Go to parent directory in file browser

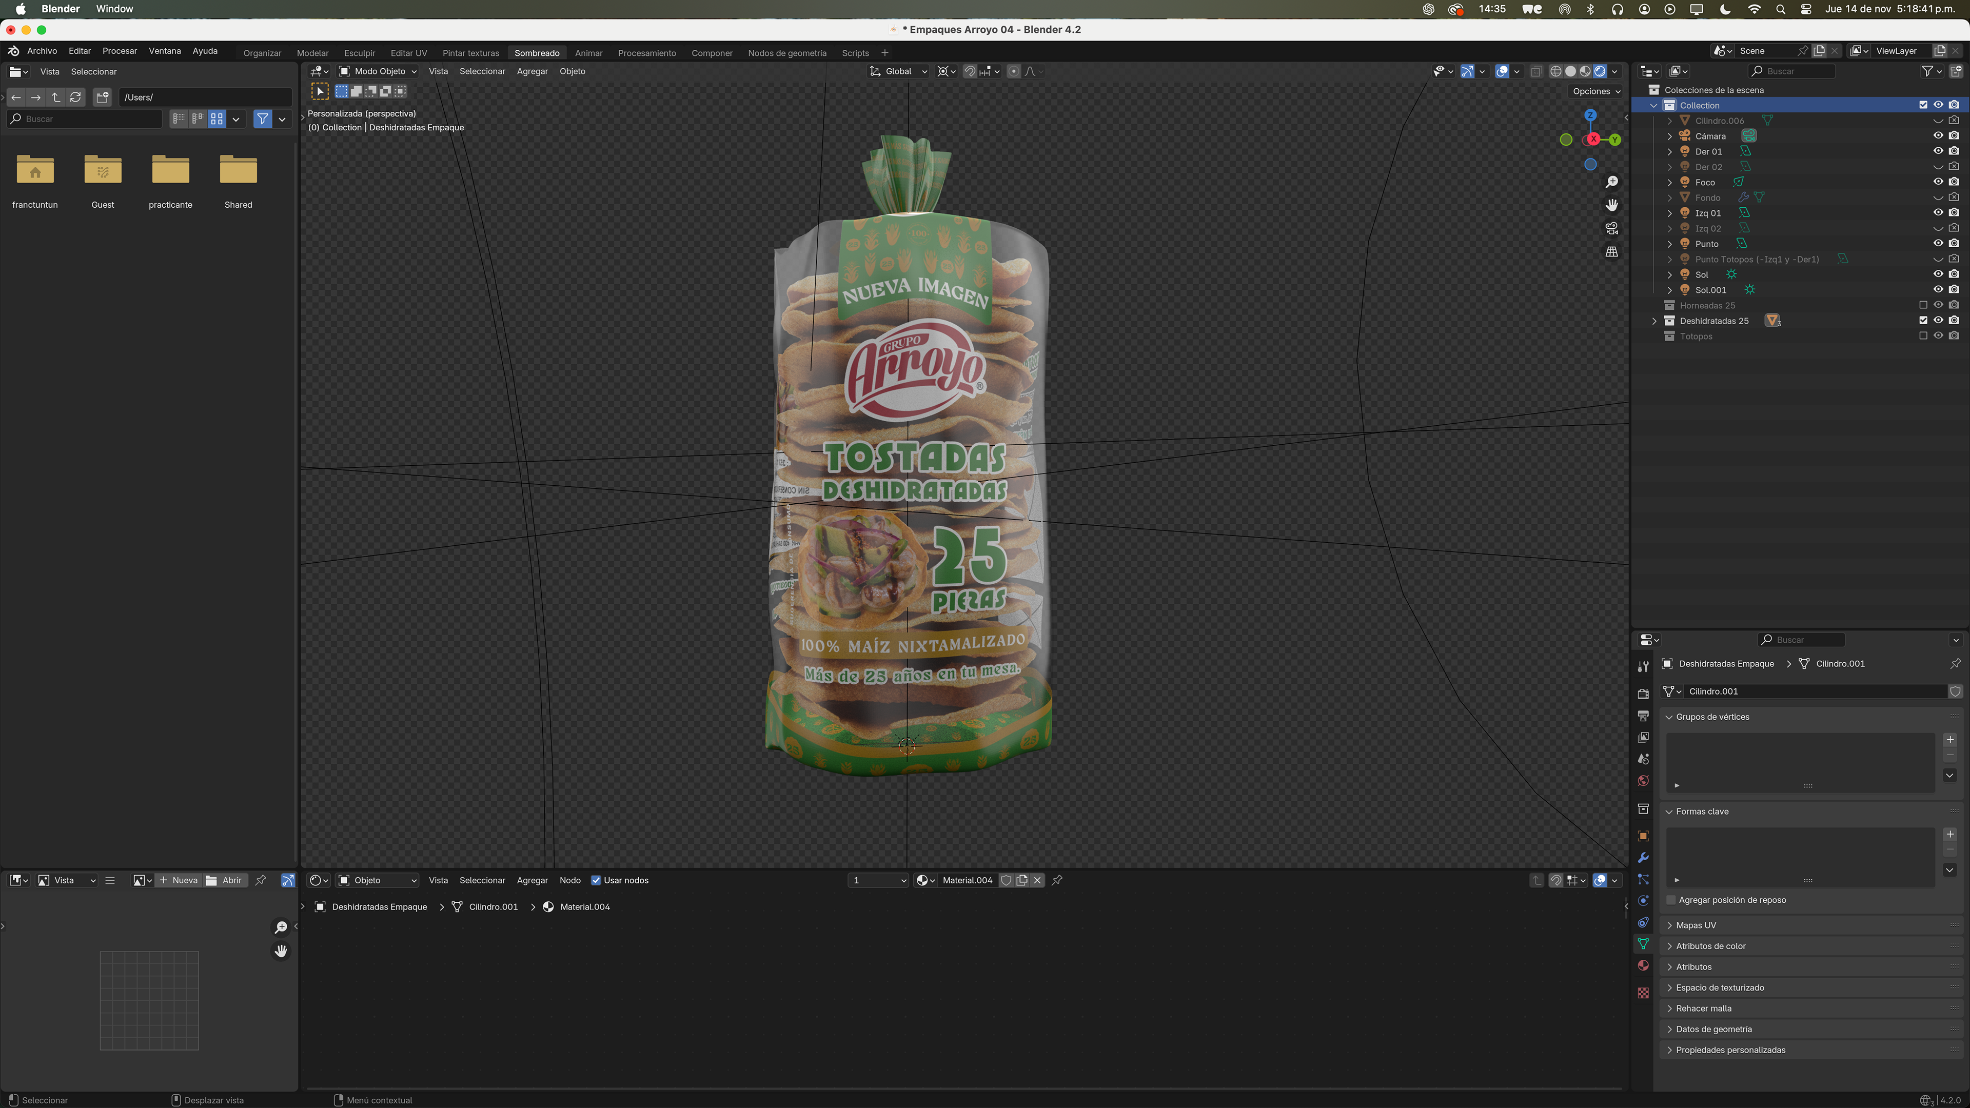coord(56,97)
